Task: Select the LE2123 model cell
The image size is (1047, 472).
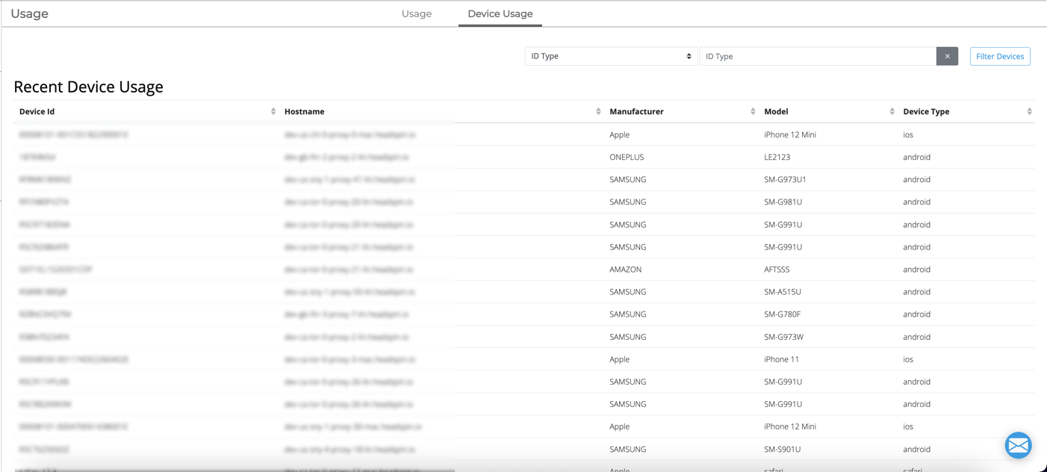Action: [x=777, y=157]
